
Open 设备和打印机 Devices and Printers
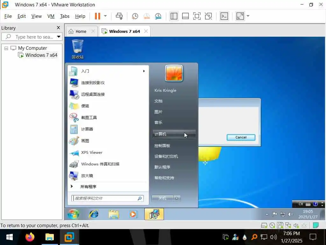[x=166, y=156]
